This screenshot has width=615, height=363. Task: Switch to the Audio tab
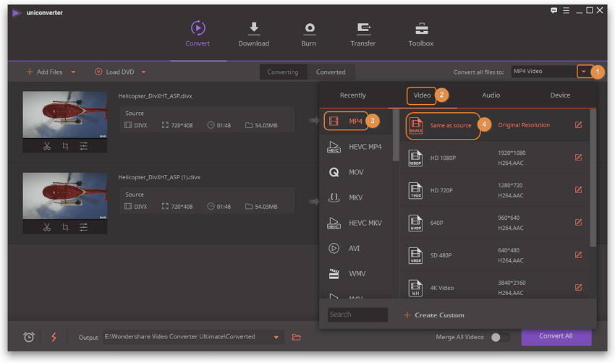(491, 95)
